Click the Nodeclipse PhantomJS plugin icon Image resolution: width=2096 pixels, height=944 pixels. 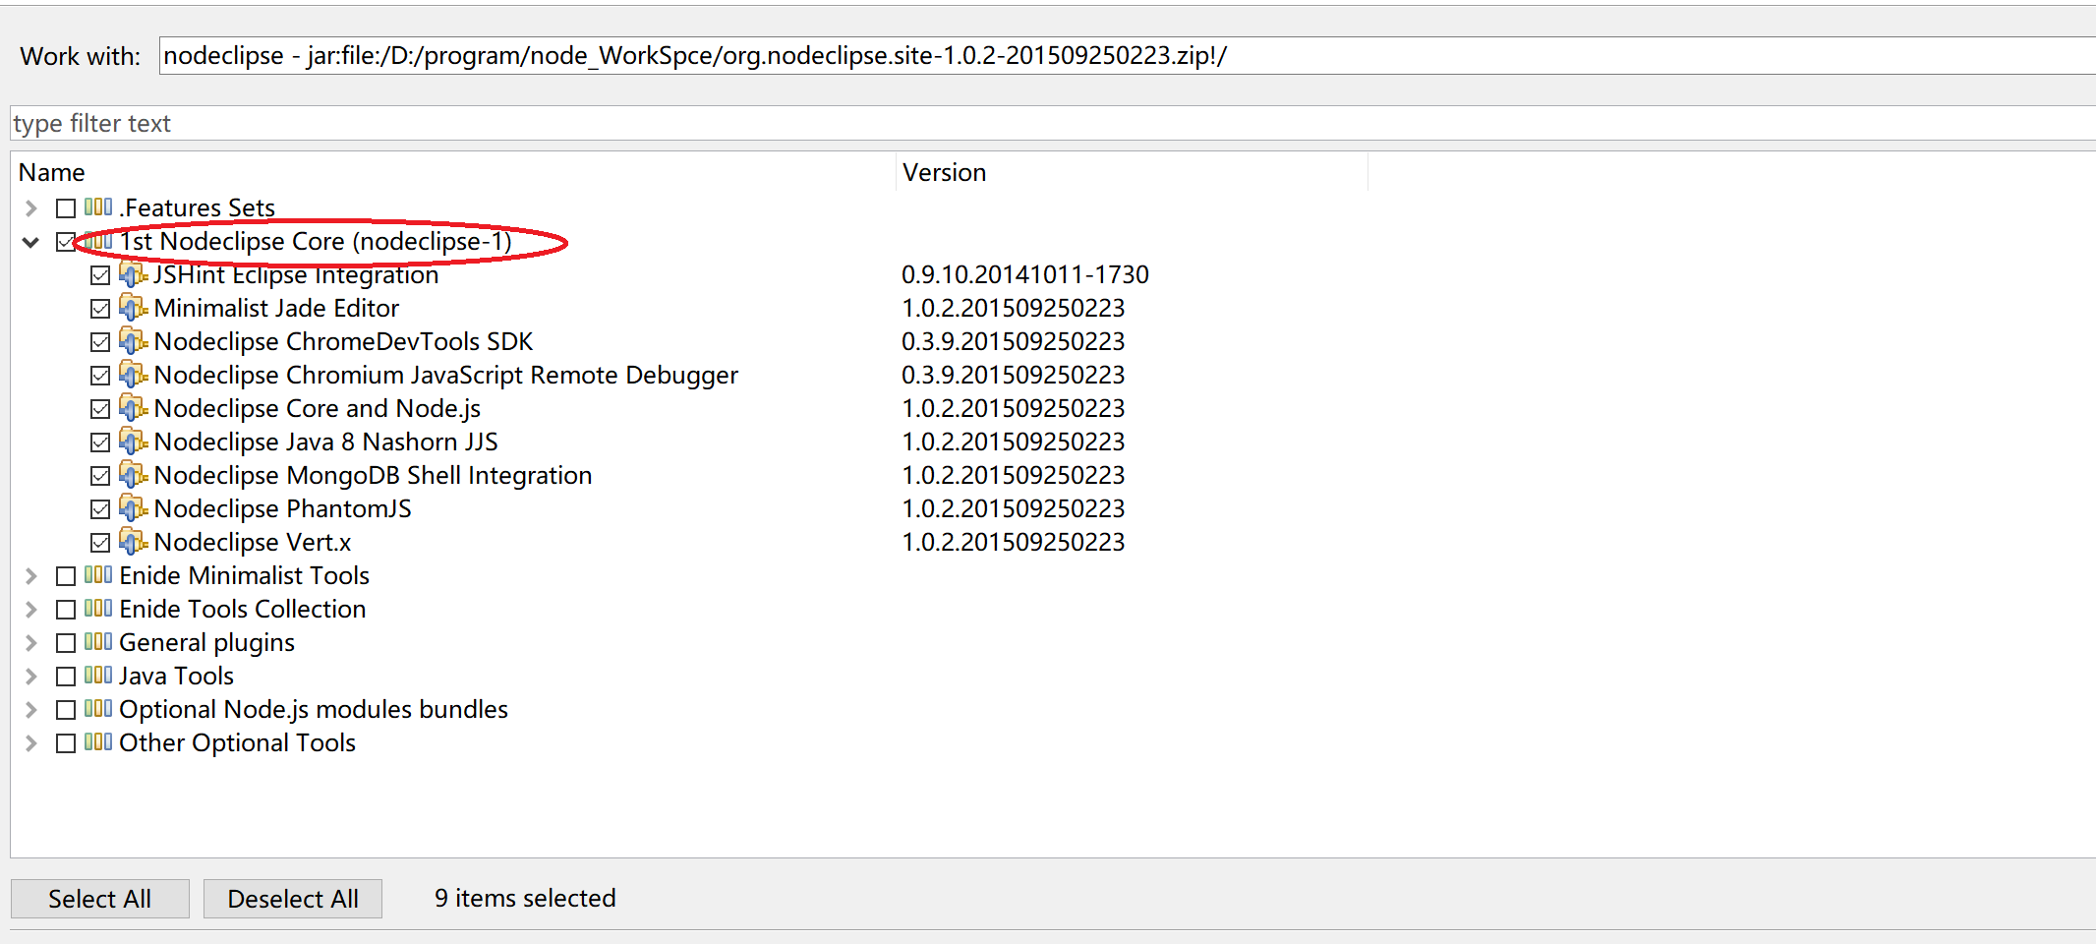coord(135,508)
